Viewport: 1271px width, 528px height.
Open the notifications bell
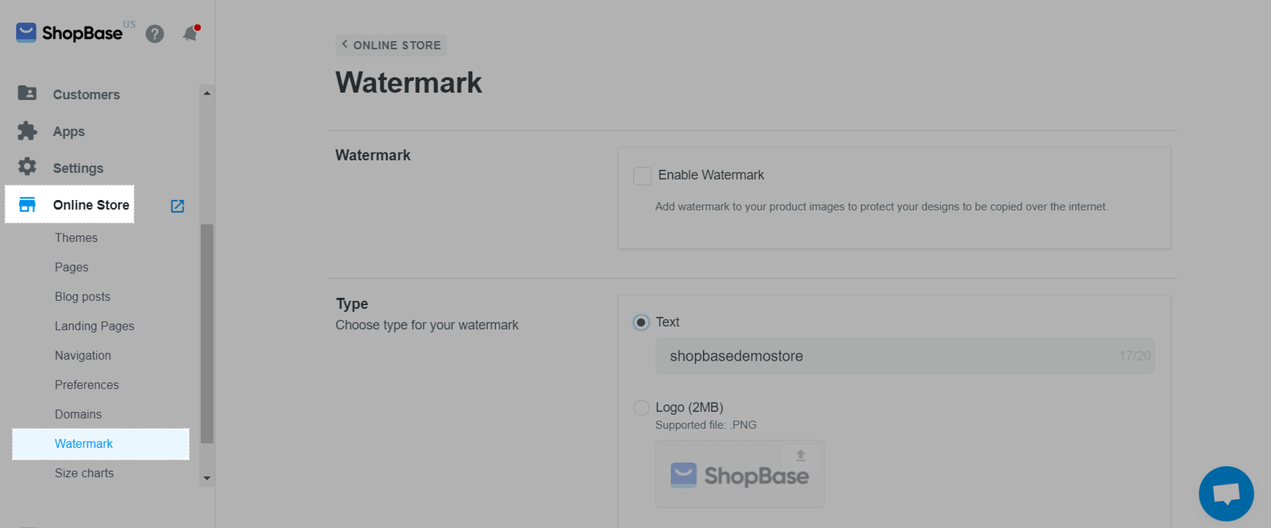[191, 33]
